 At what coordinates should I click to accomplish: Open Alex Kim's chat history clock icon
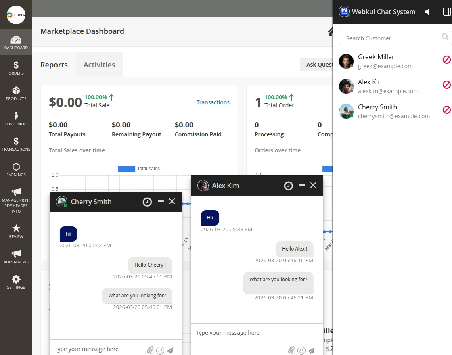tap(288, 186)
